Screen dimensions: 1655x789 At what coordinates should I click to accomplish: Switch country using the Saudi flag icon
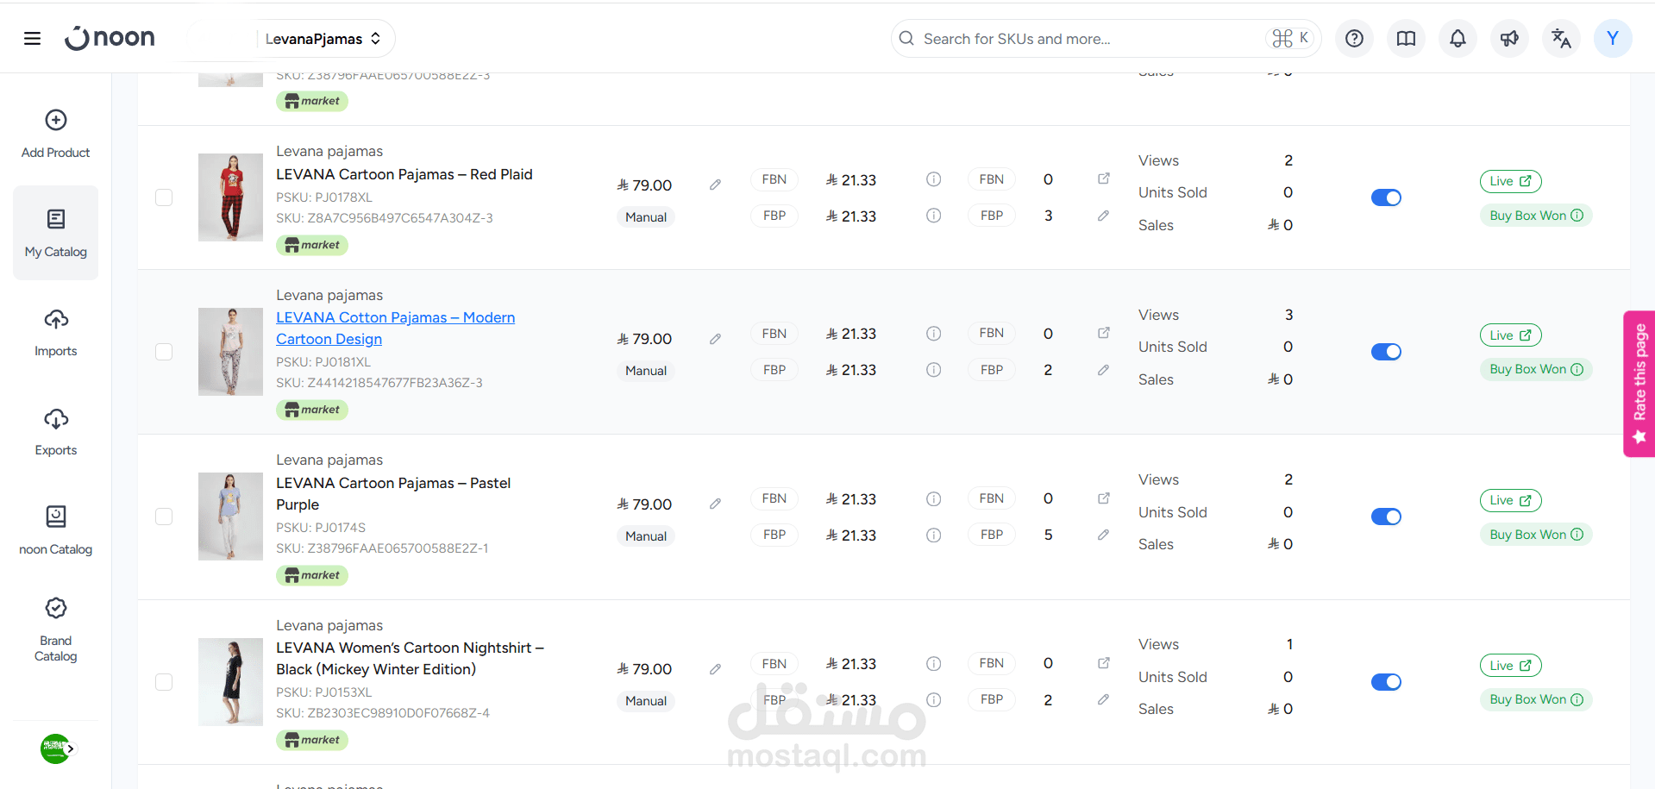pyautogui.click(x=57, y=748)
